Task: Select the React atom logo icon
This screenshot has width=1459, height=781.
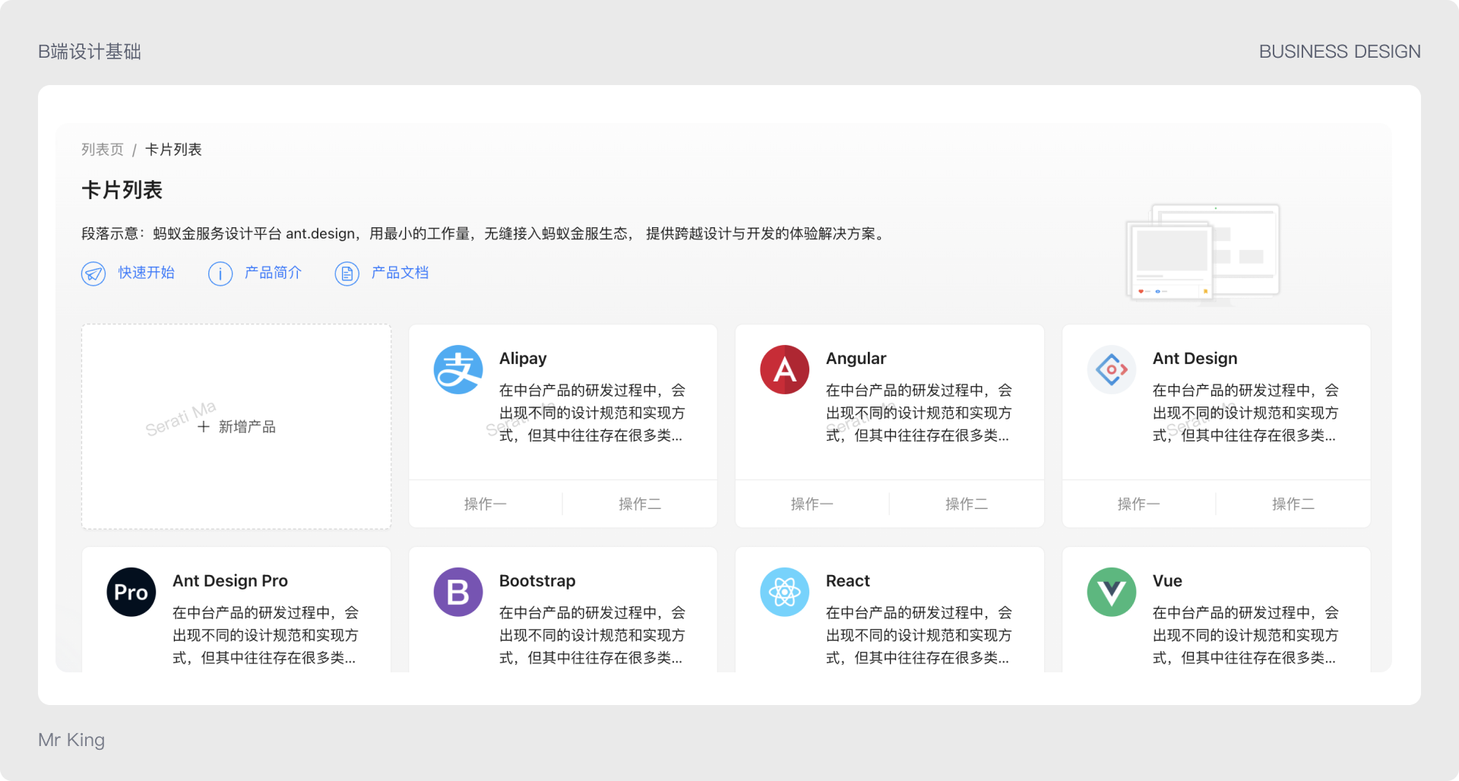Action: pos(784,592)
